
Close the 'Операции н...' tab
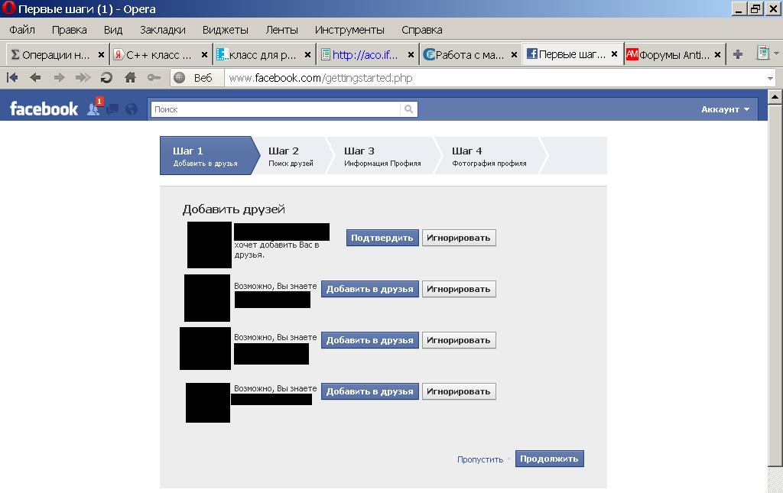[101, 55]
